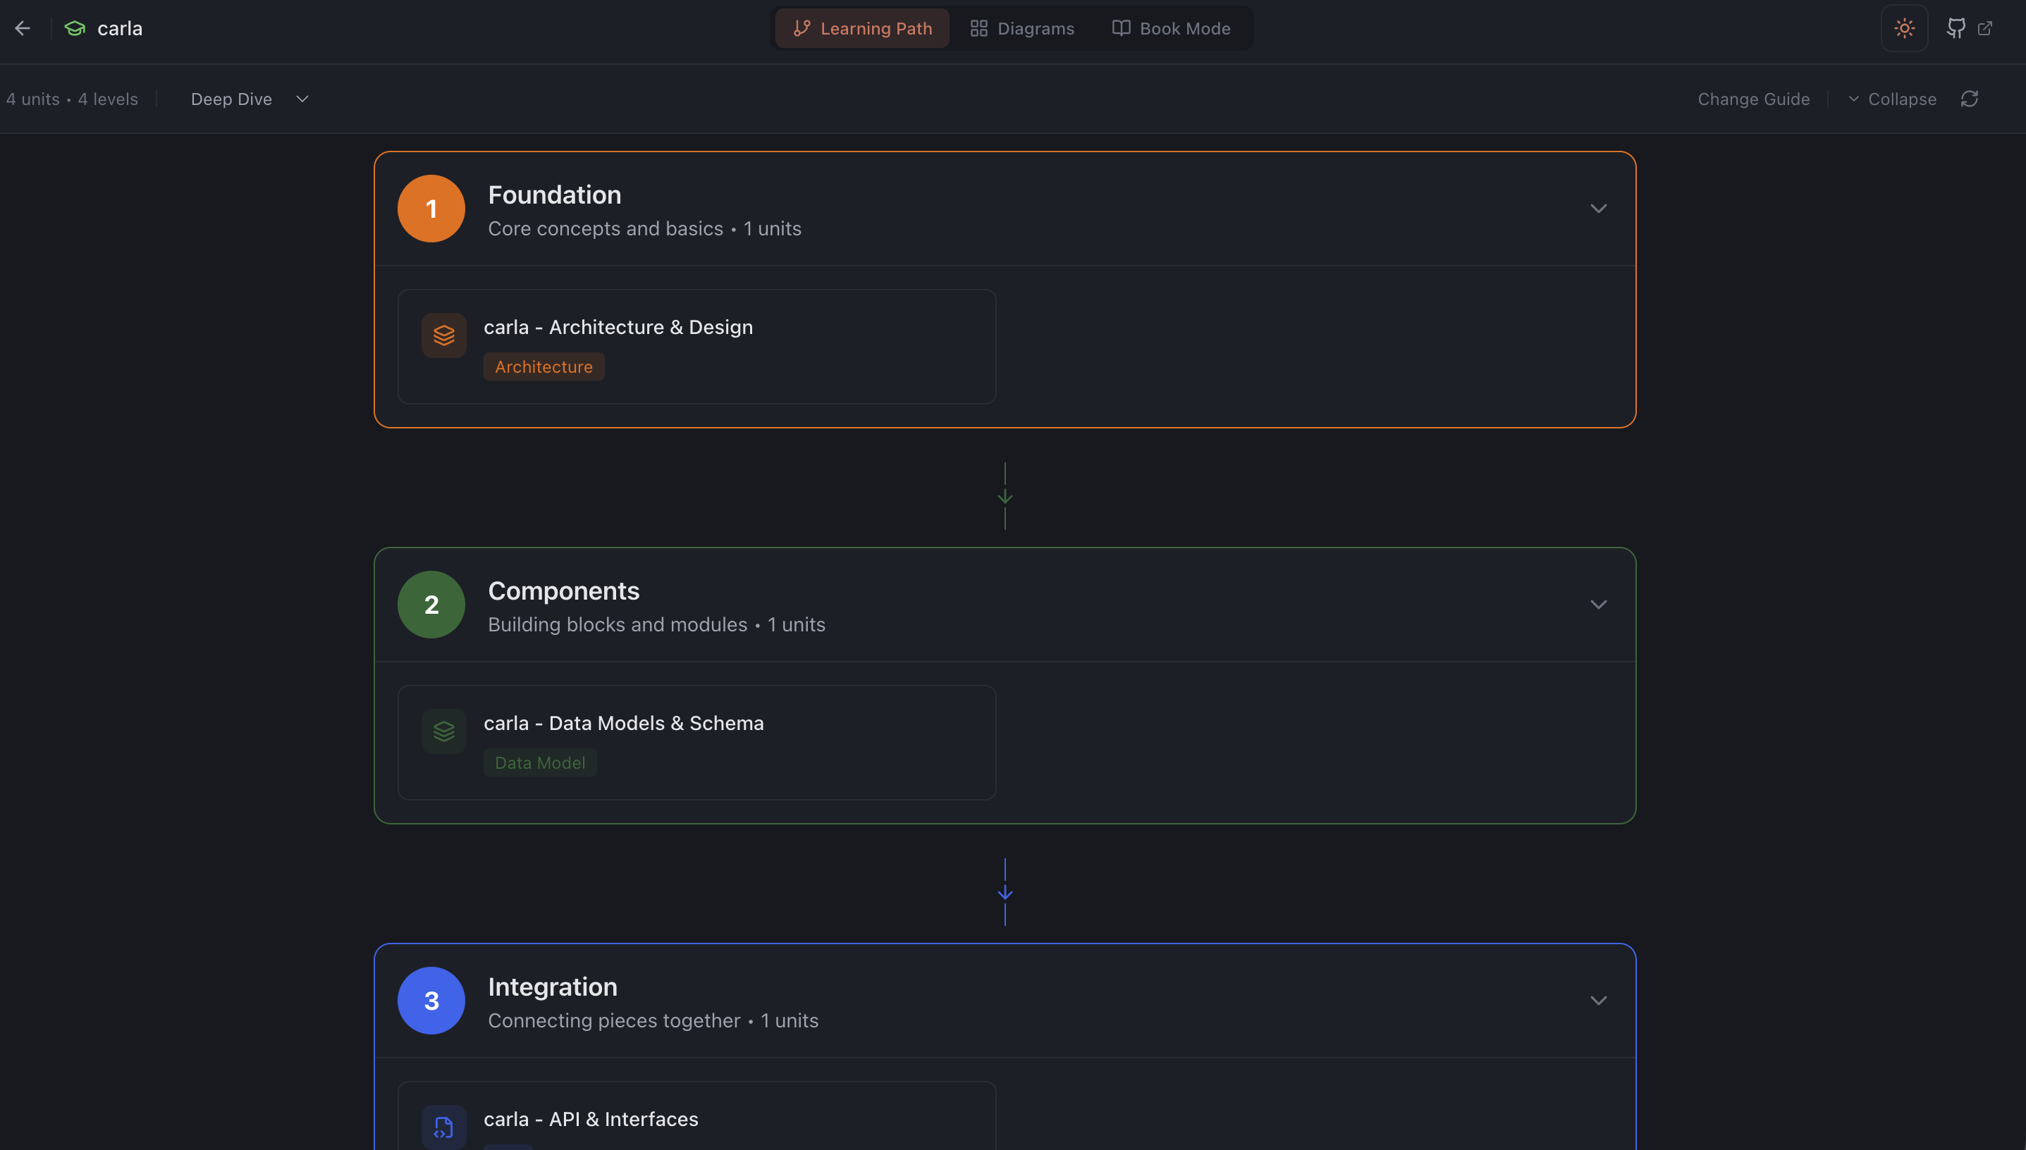Viewport: 2026px width, 1150px height.
Task: Collapse the Foundation section chevron
Action: click(x=1599, y=209)
